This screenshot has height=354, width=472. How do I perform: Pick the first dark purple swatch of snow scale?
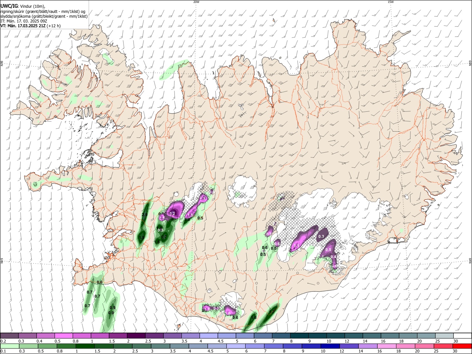tap(9, 336)
